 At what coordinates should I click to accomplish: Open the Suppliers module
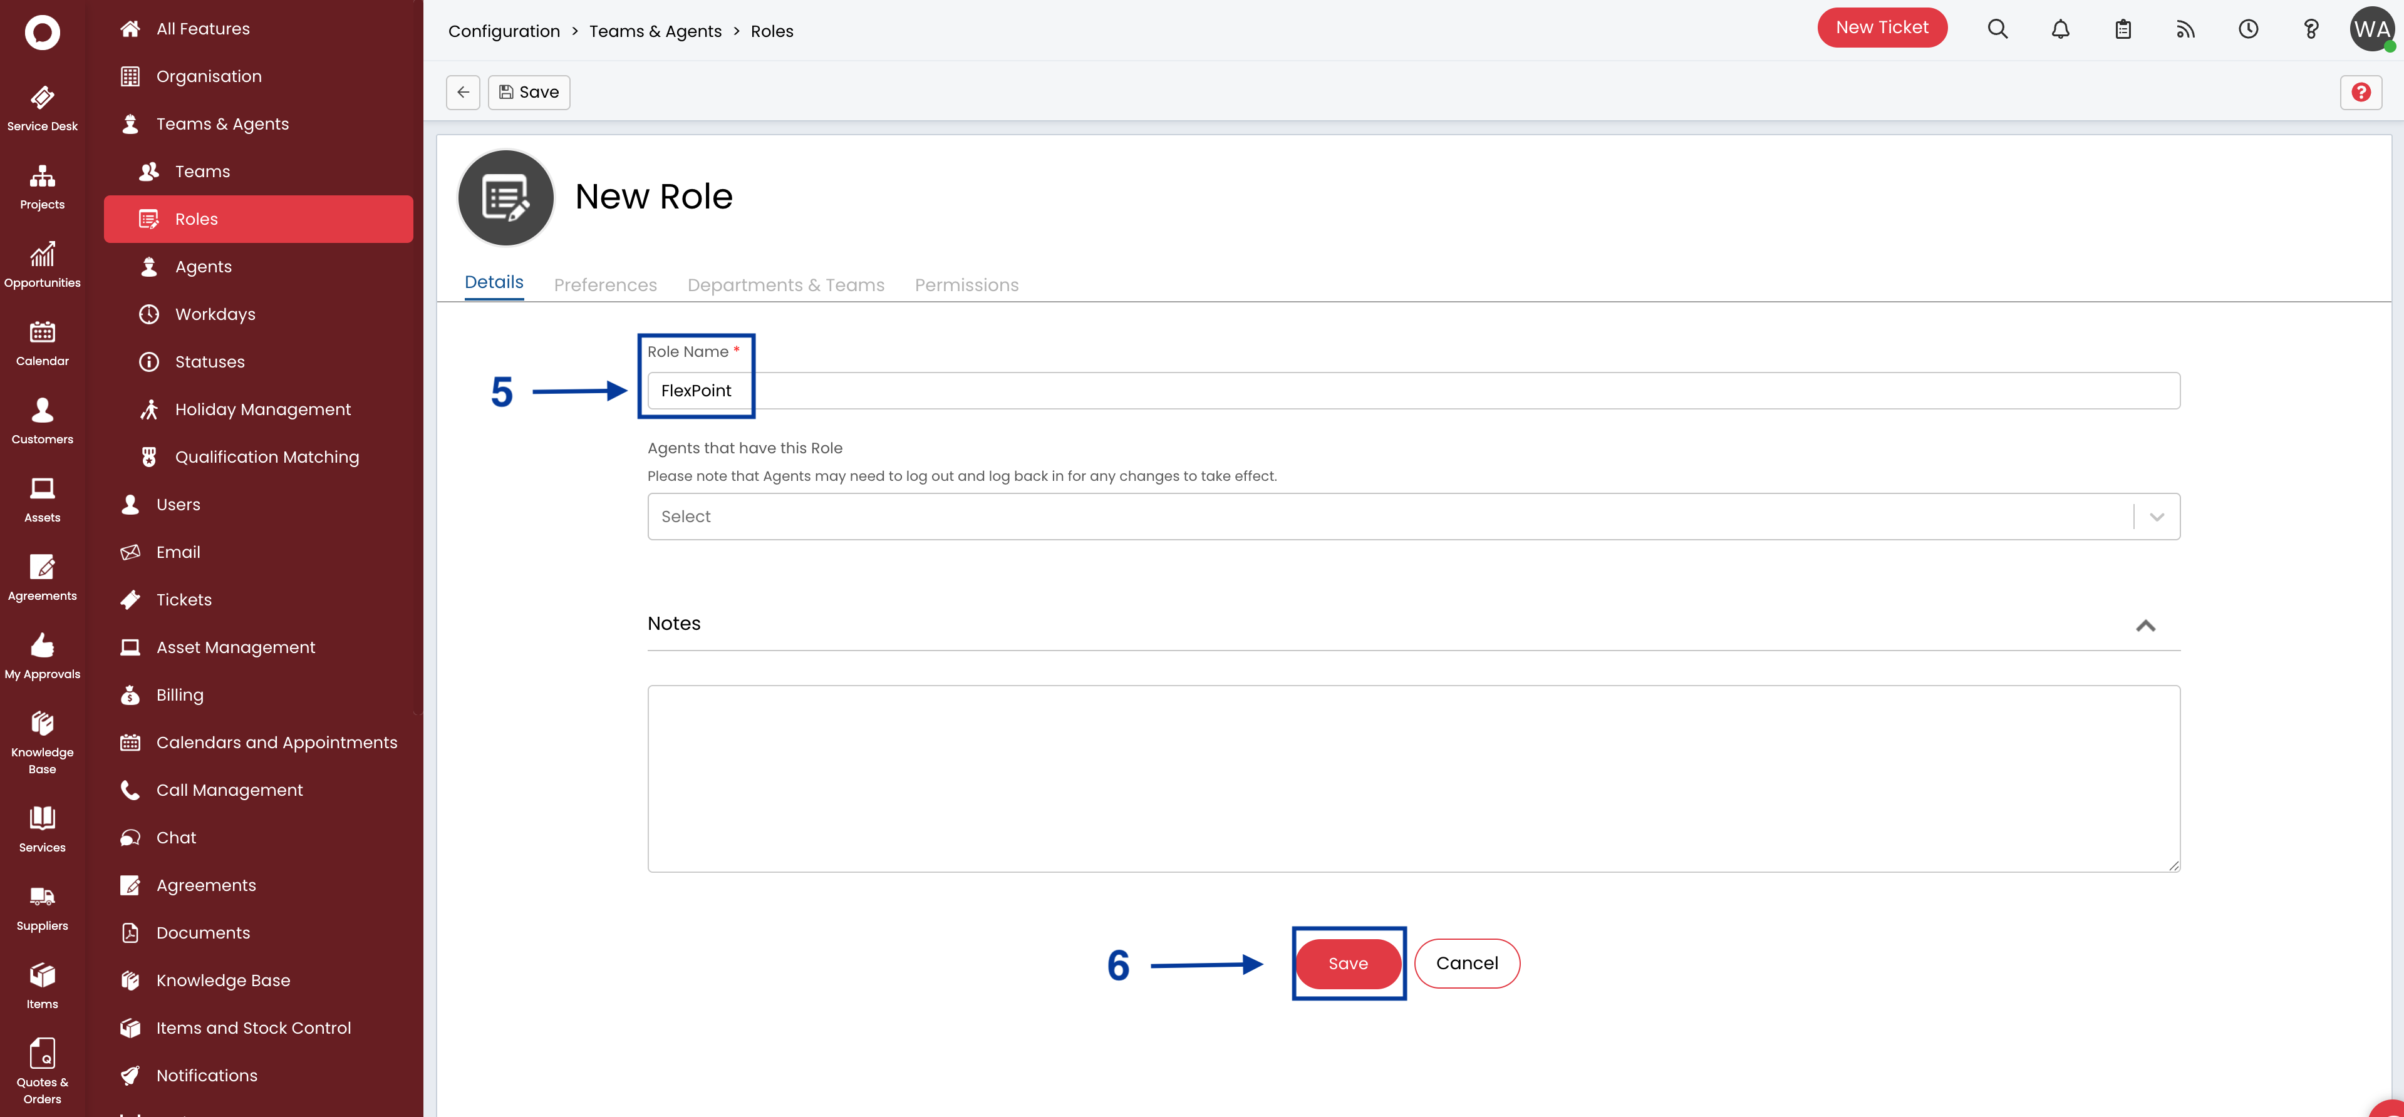[42, 908]
